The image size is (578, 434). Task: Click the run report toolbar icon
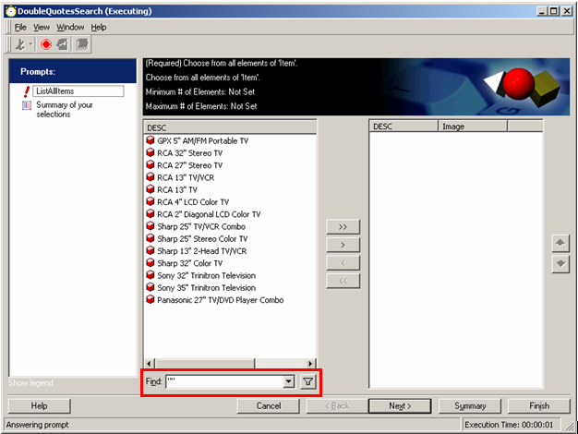click(x=20, y=44)
